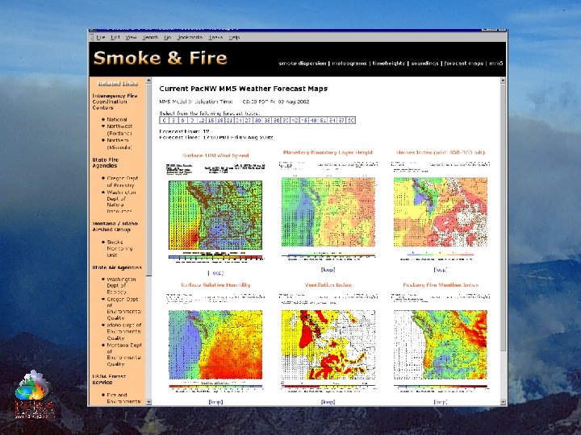581x435 pixels.
Task: Click loop link under Wind Speed map
Action: click(215, 273)
